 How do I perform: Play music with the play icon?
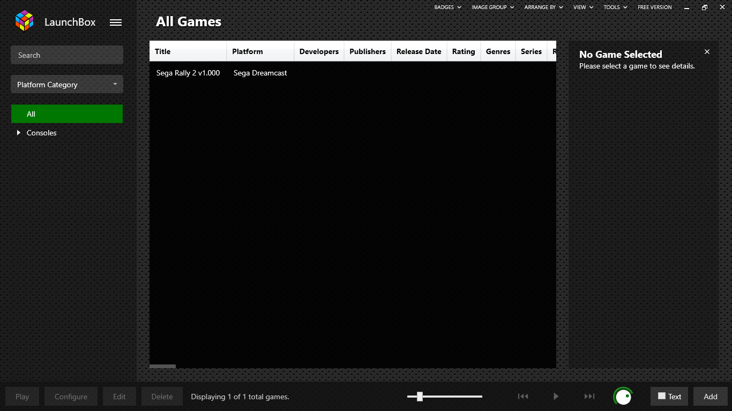[x=556, y=397]
